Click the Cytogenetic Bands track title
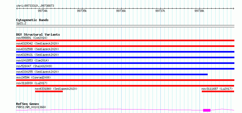 click(x=32, y=20)
